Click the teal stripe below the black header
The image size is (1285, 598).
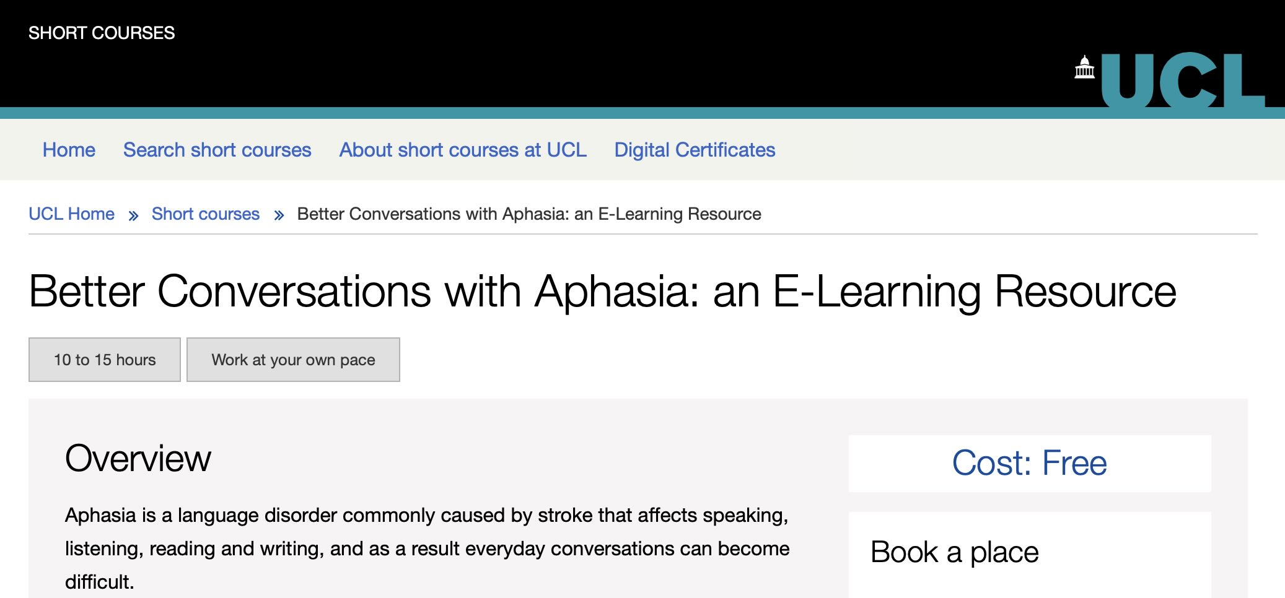(x=496, y=113)
